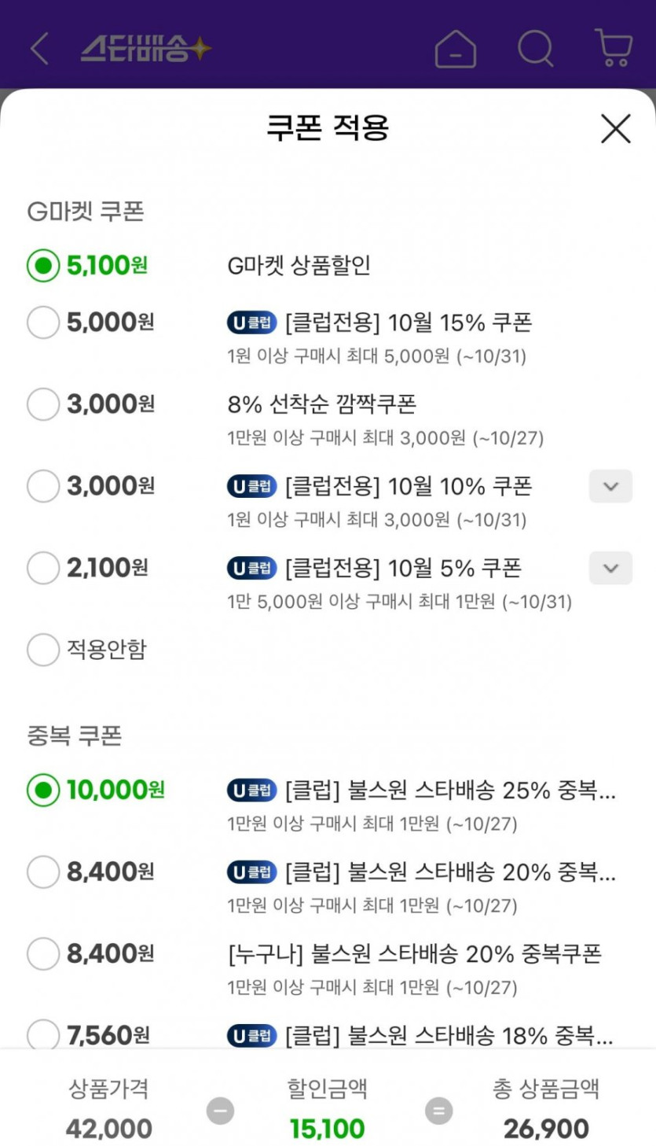The image size is (656, 1146).
Task: Close the 쿠폰 적용 coupon sheet
Action: [615, 128]
